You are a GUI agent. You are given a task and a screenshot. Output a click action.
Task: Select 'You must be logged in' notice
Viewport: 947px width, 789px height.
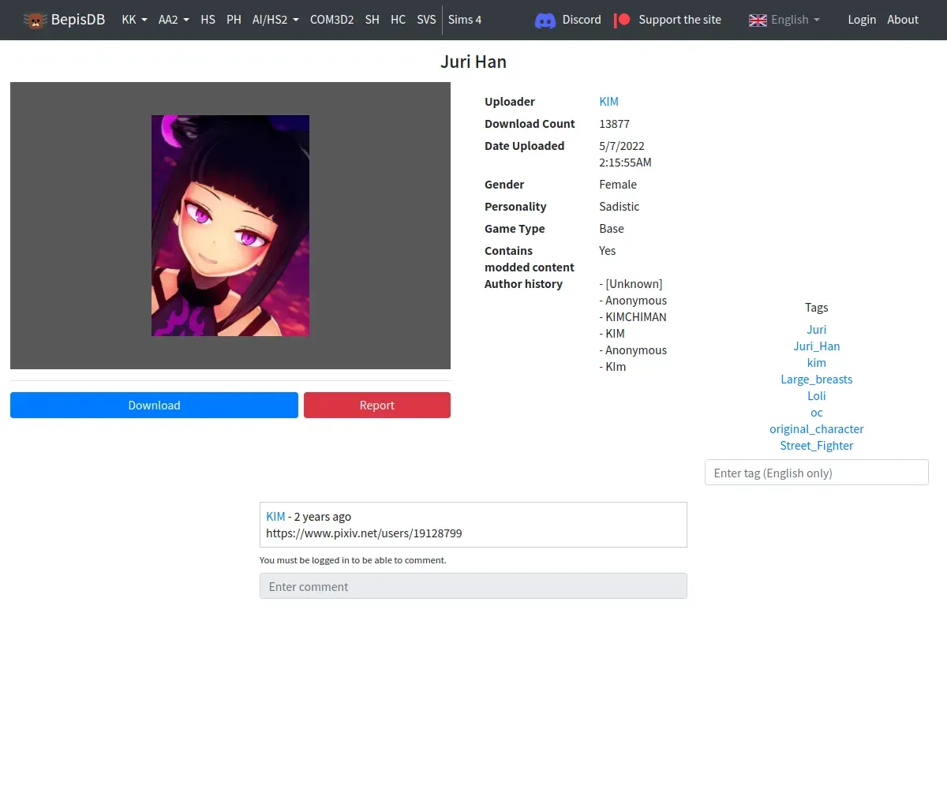point(353,560)
